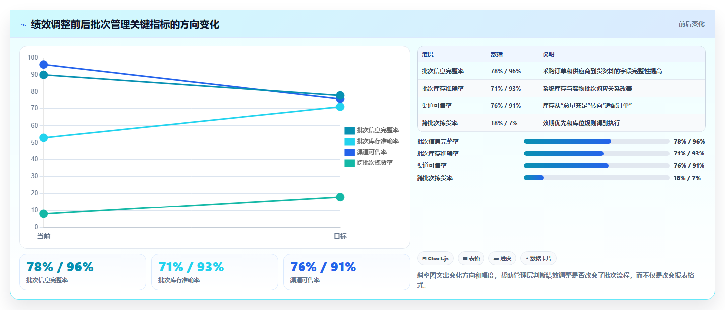Image resolution: width=725 pixels, height=310 pixels.
Task: Click description 系统库存与实物批次对应关系改善
Action: 588,89
